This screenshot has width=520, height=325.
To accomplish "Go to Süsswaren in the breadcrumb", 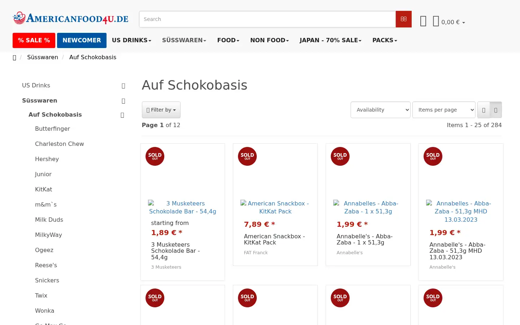I will [x=43, y=57].
